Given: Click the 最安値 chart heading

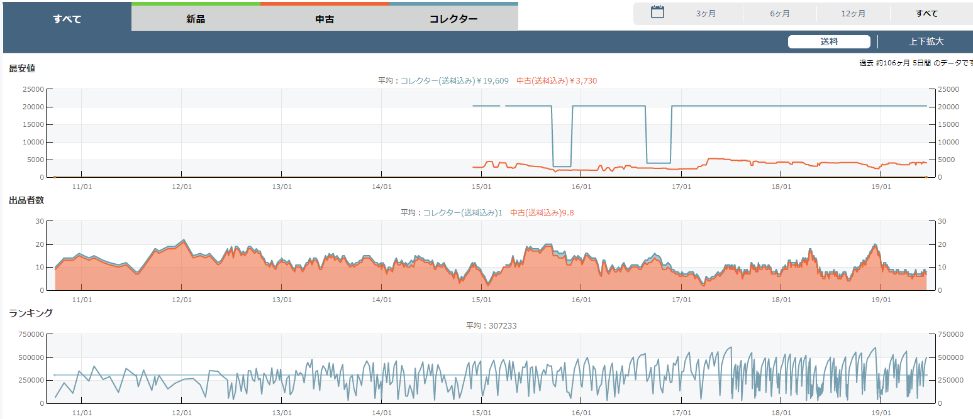Looking at the screenshot, I should tap(22, 68).
